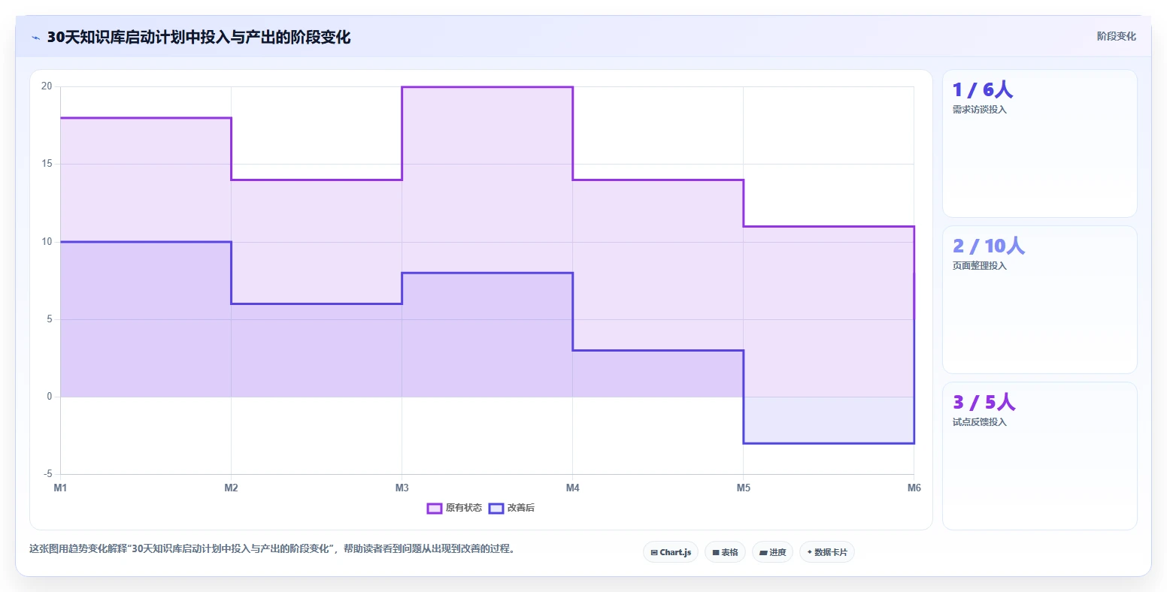
Task: Click the y-axis value 20
Action: click(47, 86)
